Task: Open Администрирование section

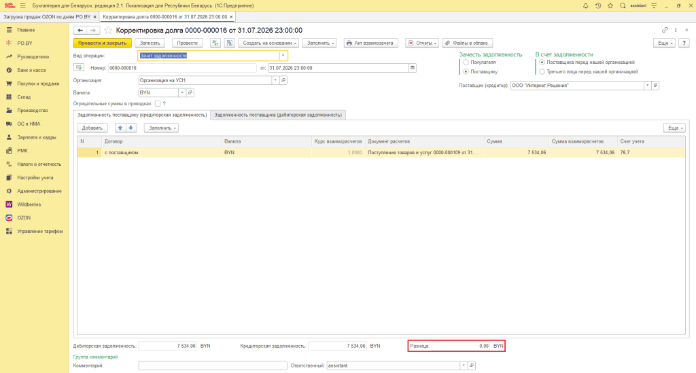Action: tap(39, 191)
